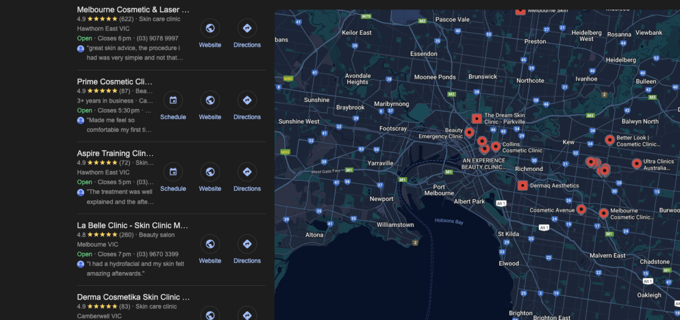This screenshot has width=680, height=320.
Task: Open La Belle Clinic's website
Action: coord(210,243)
